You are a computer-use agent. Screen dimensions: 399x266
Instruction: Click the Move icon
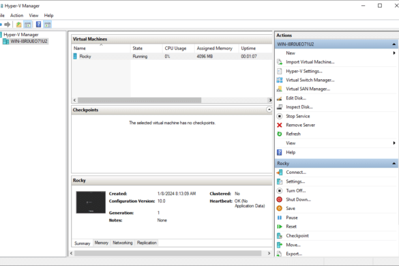click(x=280, y=245)
